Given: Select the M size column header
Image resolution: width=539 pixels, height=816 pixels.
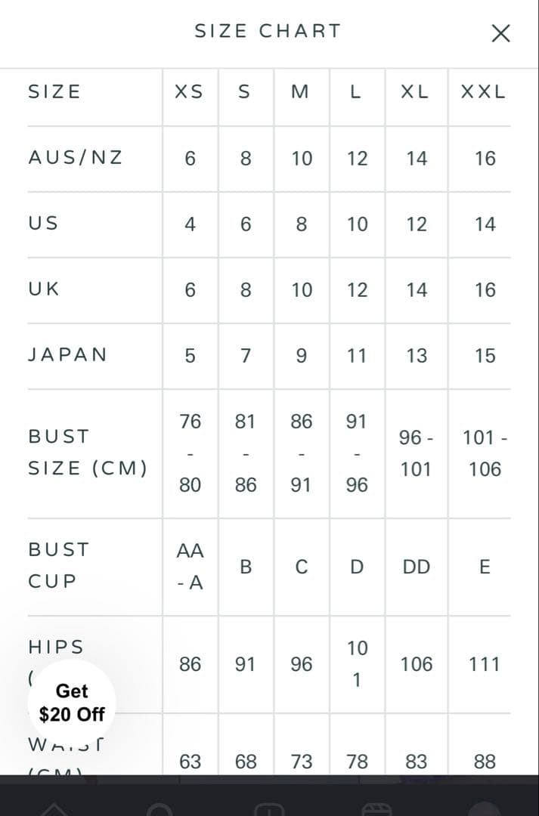Looking at the screenshot, I should point(300,92).
